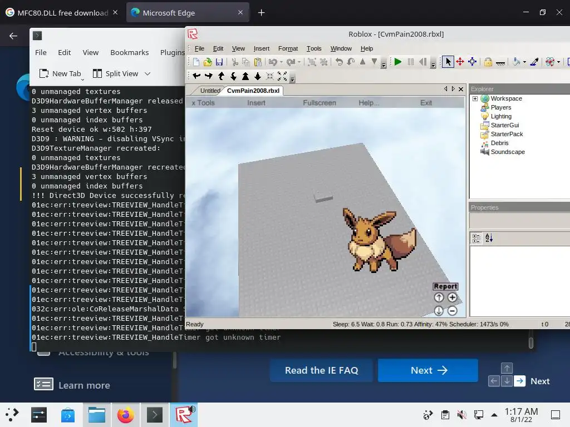Open the undo history dropdown arrow
The width and height of the screenshot is (570, 427).
pos(281,62)
